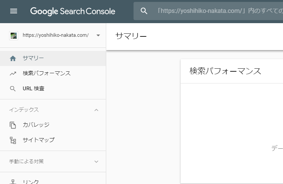The height and width of the screenshot is (184, 283).
Task: Click the home icon beside サマリー
Action: 13,58
